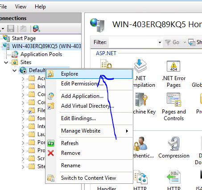
Task: Expand the Por folder node
Action: (x=23, y=143)
